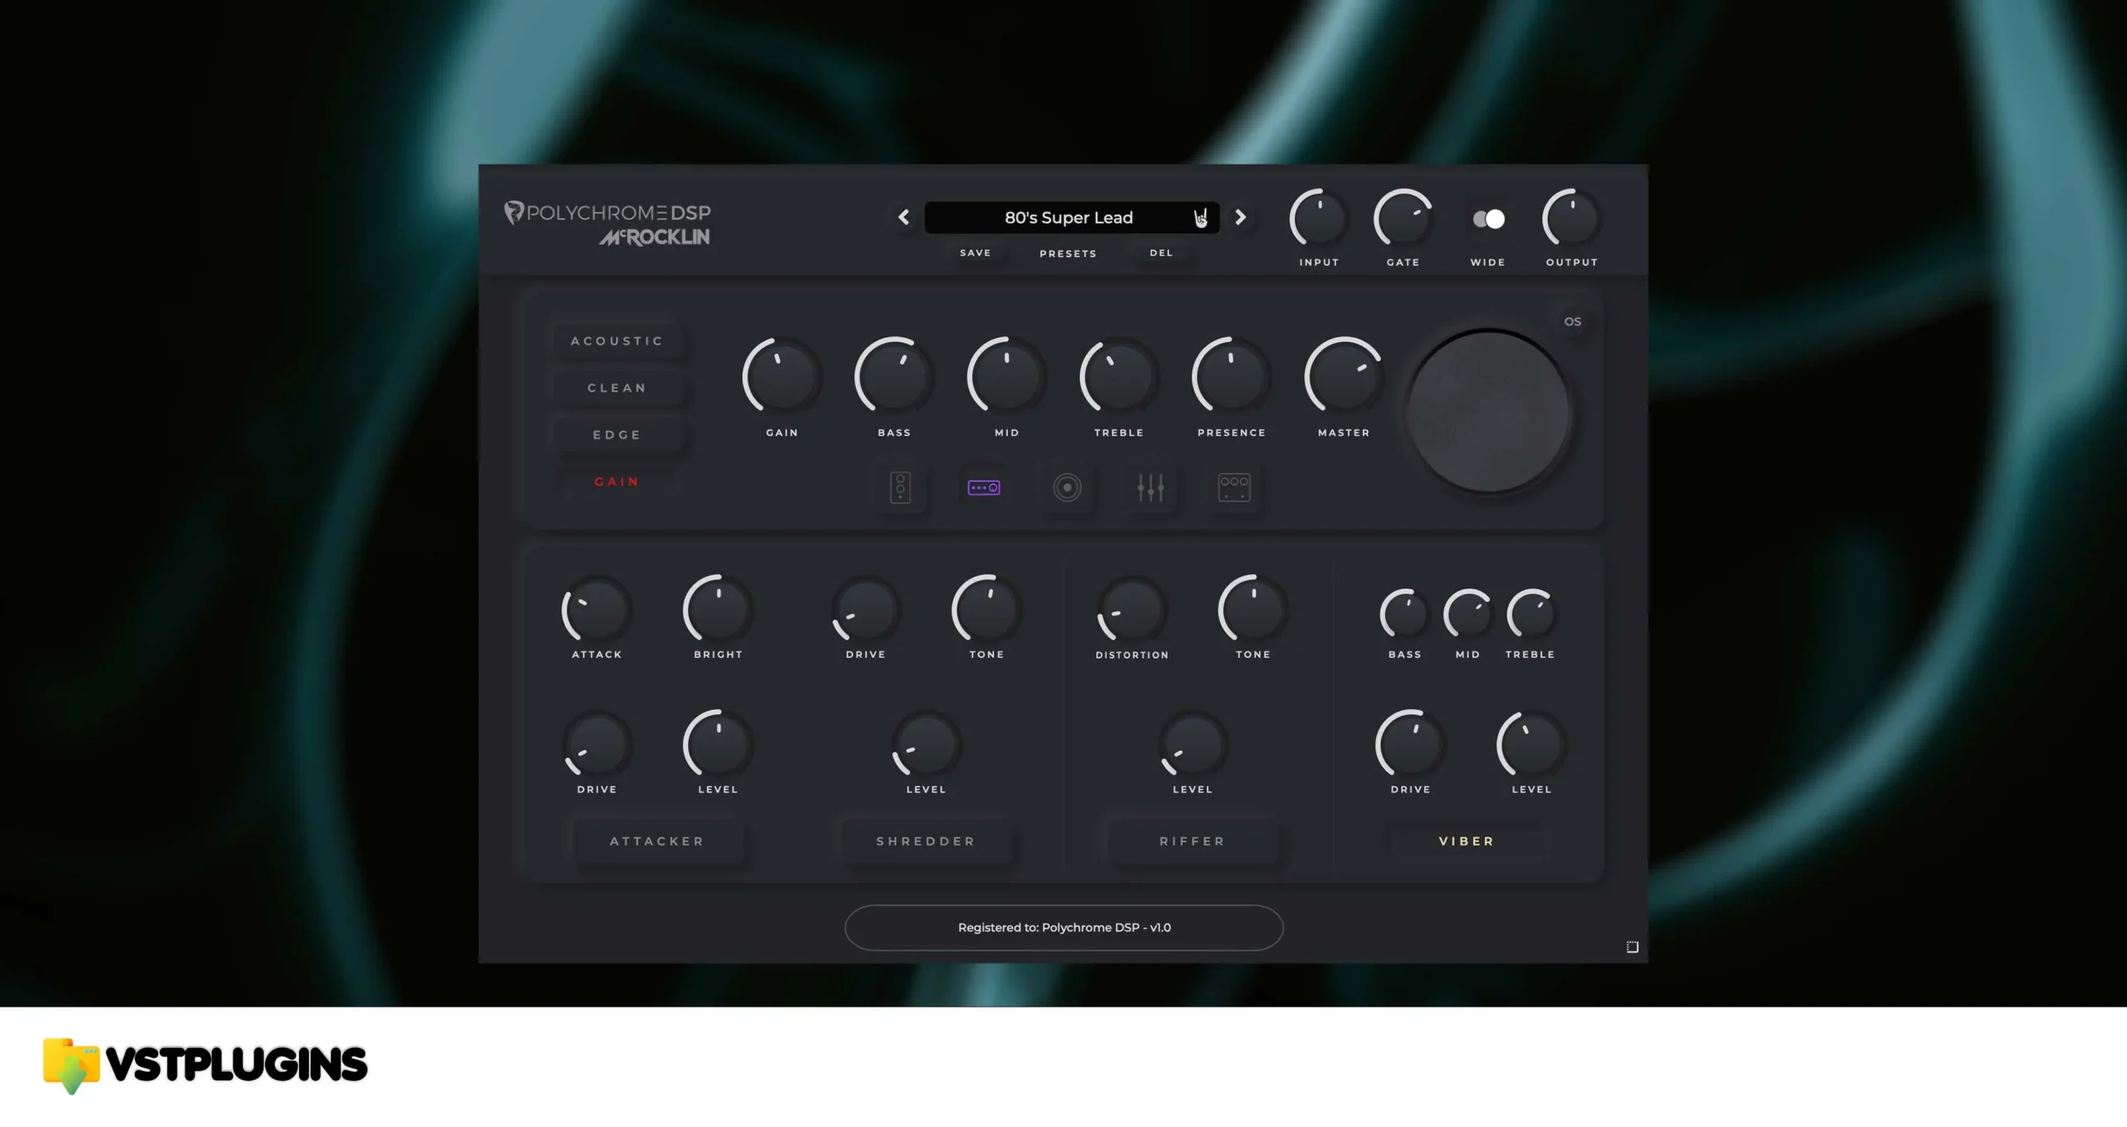Click the PRESENCE knob
The width and height of the screenshot is (2127, 1127).
pyautogui.click(x=1231, y=377)
